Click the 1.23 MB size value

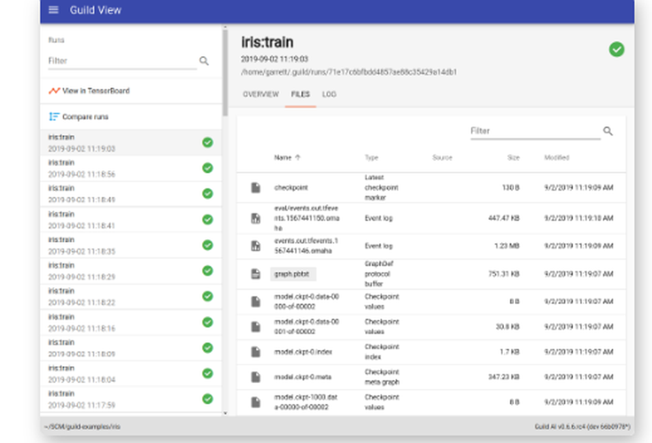507,246
